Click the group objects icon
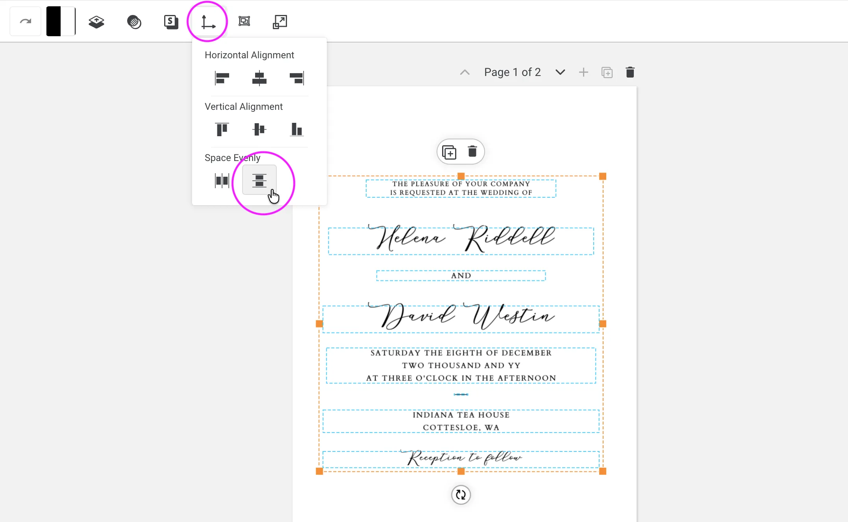848x522 pixels. [x=244, y=21]
